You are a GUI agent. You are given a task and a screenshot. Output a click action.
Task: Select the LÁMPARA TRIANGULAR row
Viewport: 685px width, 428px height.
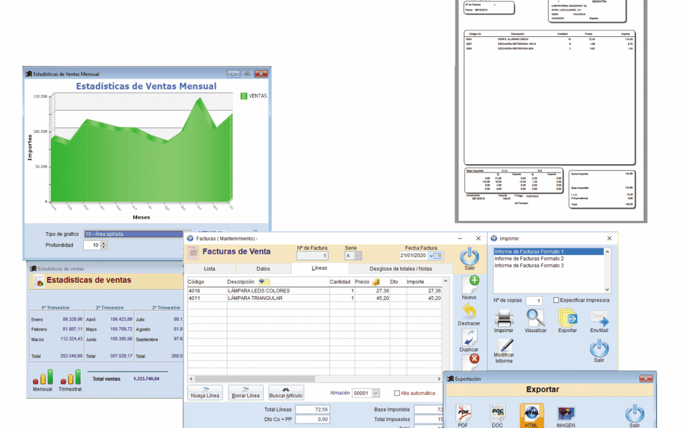(x=315, y=298)
